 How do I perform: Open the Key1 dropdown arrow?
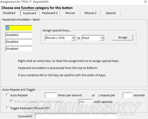click(102, 38)
